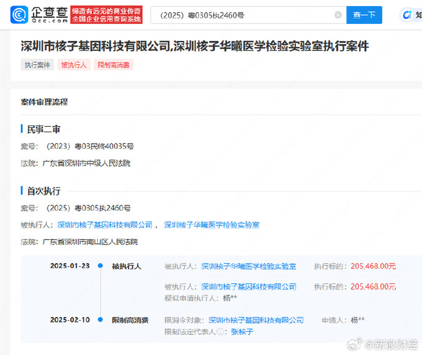
Task: Open the Ci AI assistant icon top right
Action: coord(406,14)
